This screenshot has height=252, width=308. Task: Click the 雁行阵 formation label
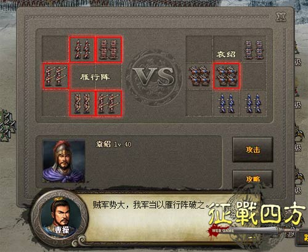[95, 77]
